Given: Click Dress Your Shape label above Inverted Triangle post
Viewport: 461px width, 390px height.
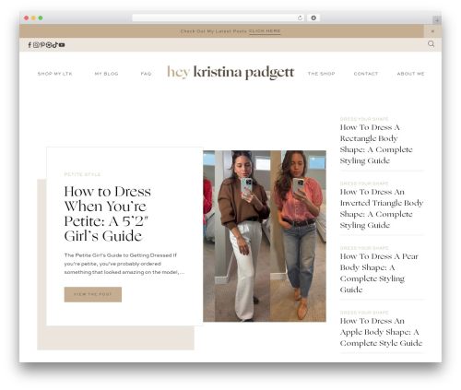Looking at the screenshot, I should (x=364, y=183).
